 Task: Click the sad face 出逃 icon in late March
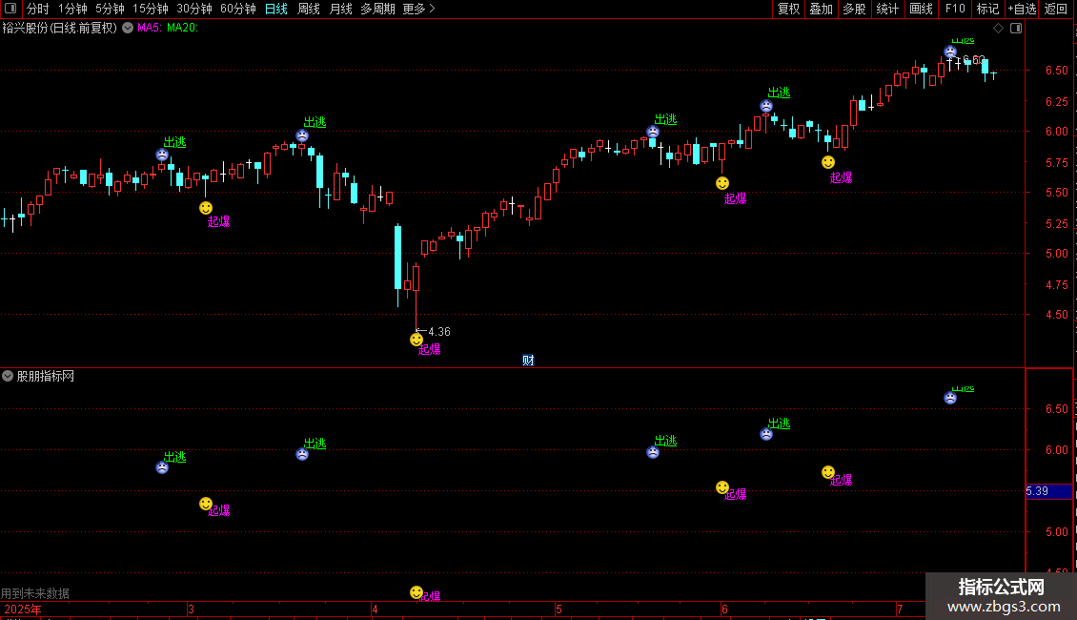tap(302, 135)
